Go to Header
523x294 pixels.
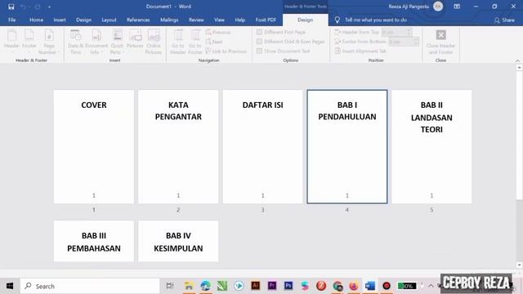(178, 42)
